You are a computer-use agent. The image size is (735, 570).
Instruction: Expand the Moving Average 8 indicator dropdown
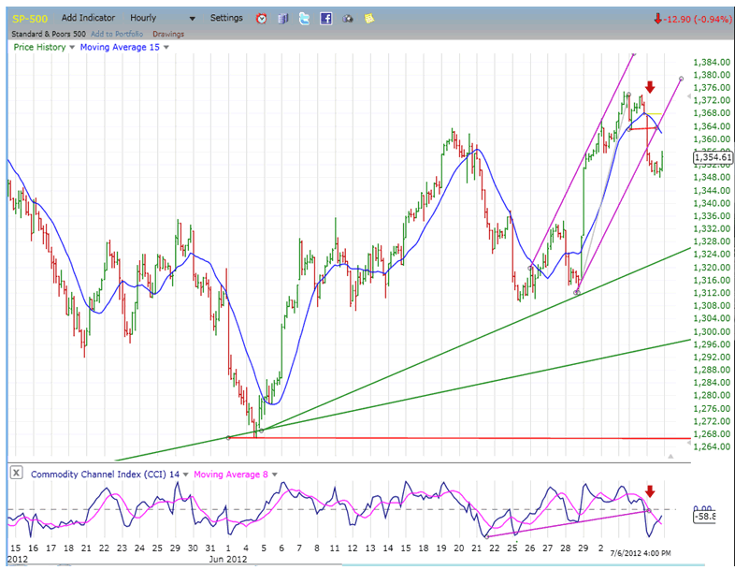273,475
